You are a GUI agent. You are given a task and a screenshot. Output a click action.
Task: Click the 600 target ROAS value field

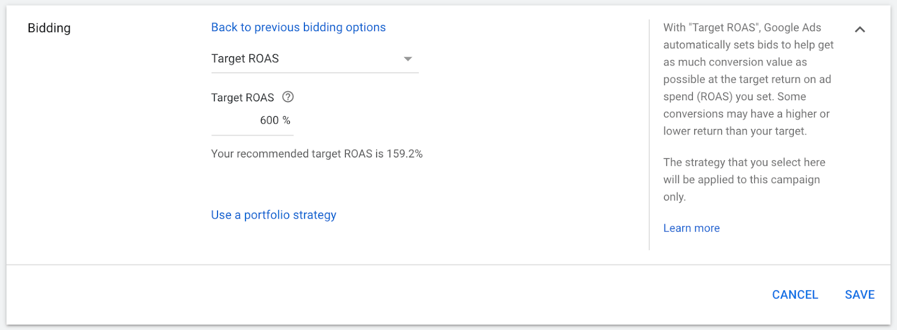[x=252, y=120]
